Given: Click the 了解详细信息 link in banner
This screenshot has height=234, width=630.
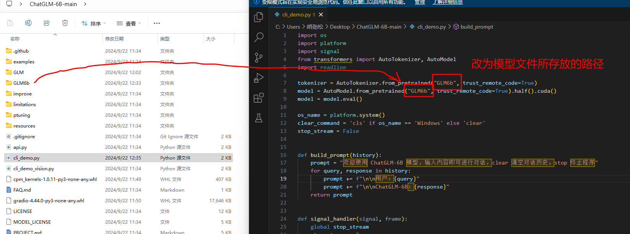Looking at the screenshot, I should tap(448, 2).
